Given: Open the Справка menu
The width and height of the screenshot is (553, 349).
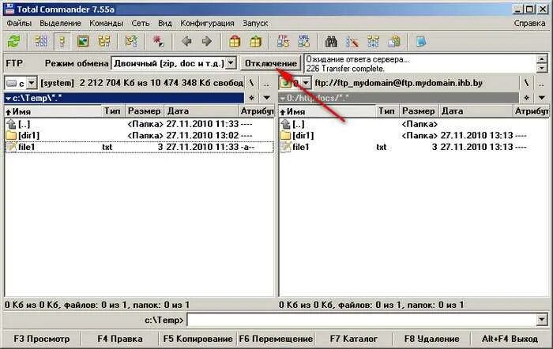Looking at the screenshot, I should click(529, 23).
